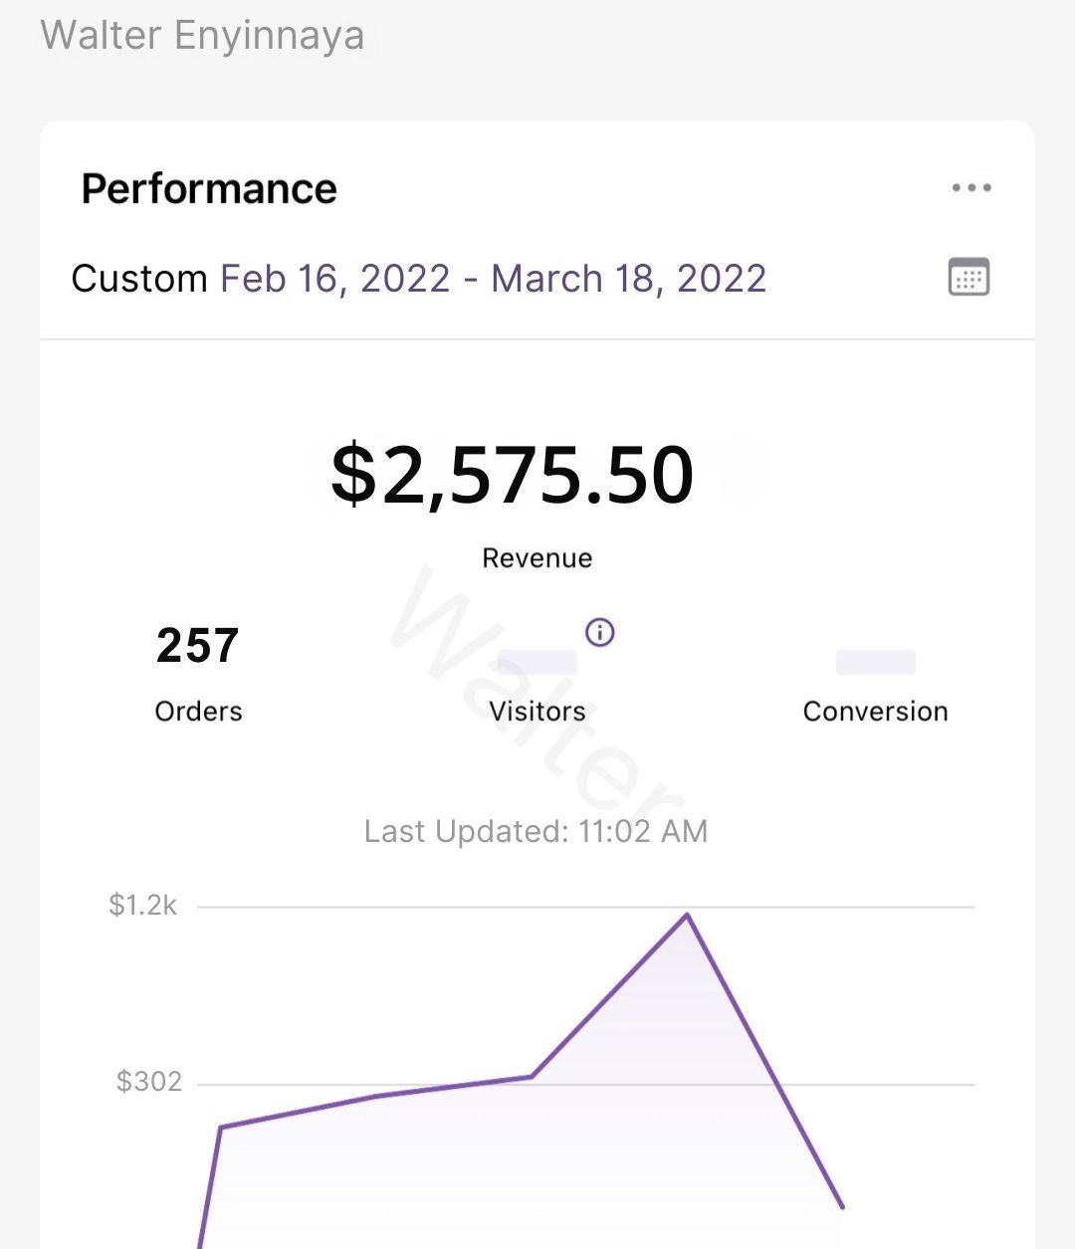Click the $1.2k chart axis label
Screen dimensions: 1075x1249
pyautogui.click(x=142, y=906)
